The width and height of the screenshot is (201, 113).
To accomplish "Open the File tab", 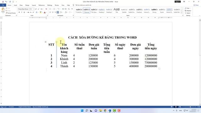I will pos(3,5).
